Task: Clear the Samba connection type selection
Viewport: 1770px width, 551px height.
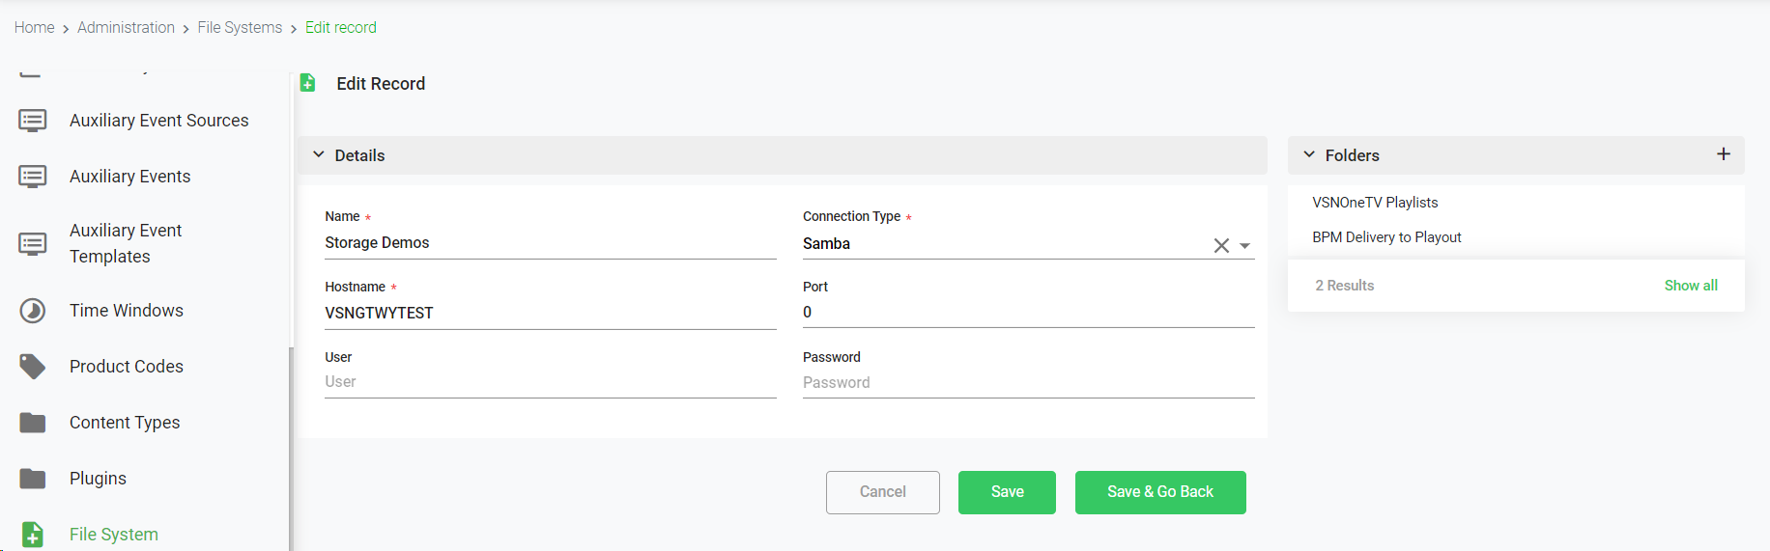Action: (1221, 245)
